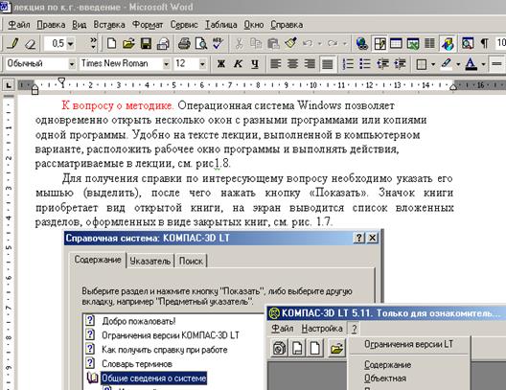Open the Формат menu

point(148,25)
